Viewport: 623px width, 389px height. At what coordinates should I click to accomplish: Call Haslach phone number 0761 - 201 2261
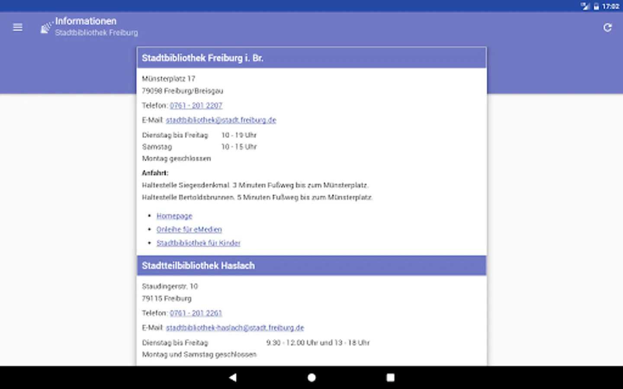[x=196, y=313]
